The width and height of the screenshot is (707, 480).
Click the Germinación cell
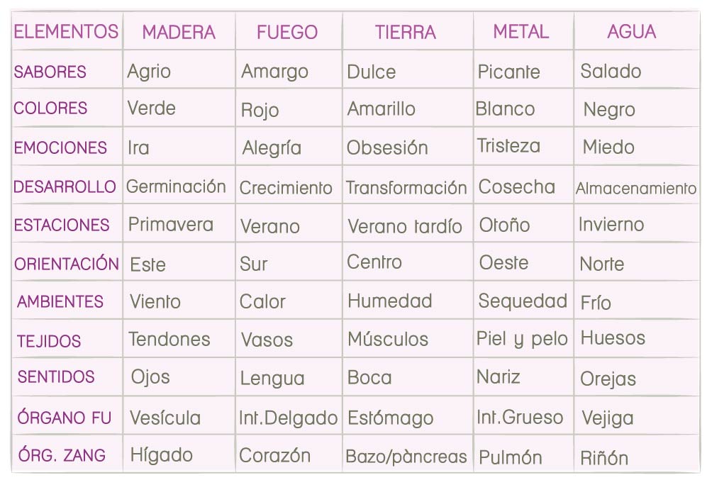pyautogui.click(x=176, y=186)
